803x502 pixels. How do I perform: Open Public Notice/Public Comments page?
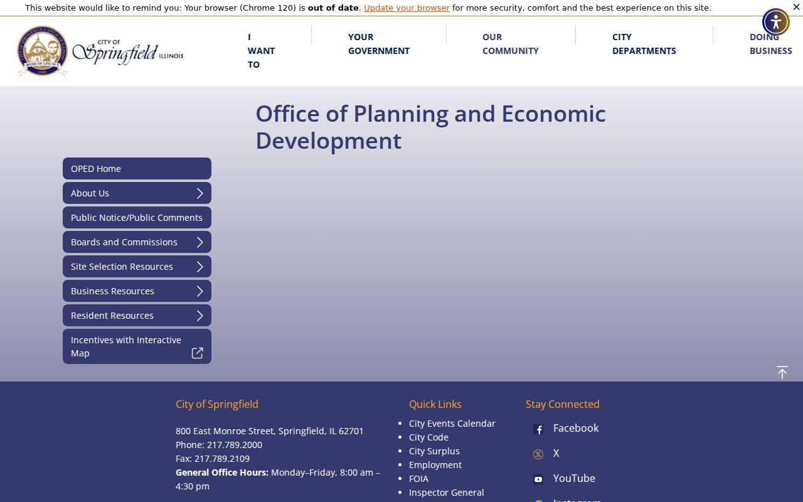coord(137,218)
